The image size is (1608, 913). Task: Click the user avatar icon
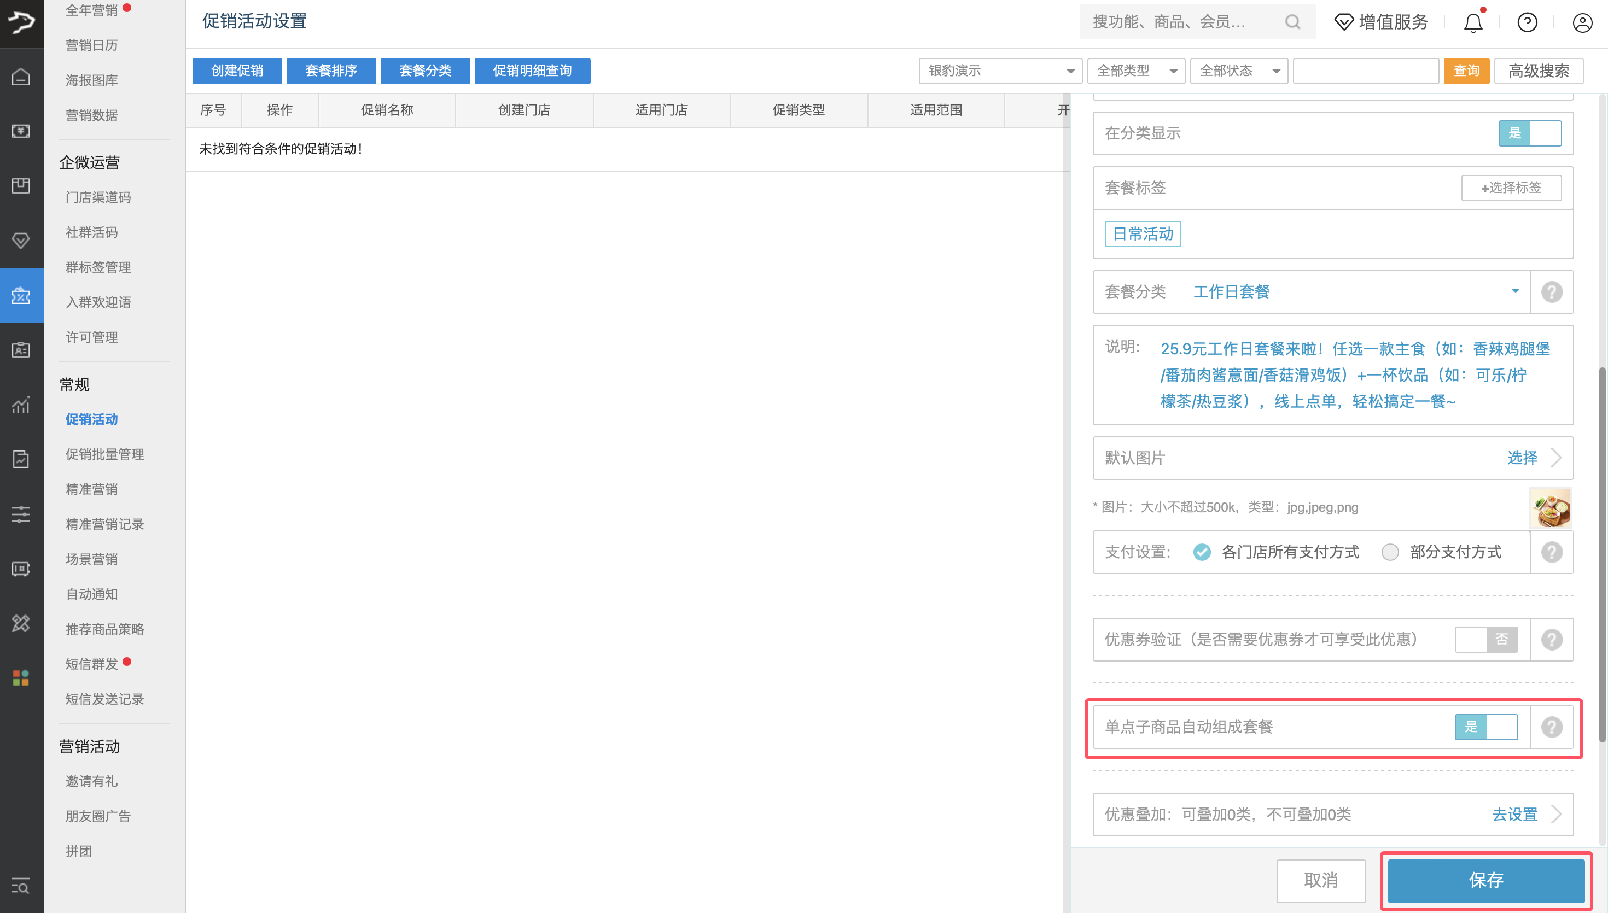[1582, 22]
